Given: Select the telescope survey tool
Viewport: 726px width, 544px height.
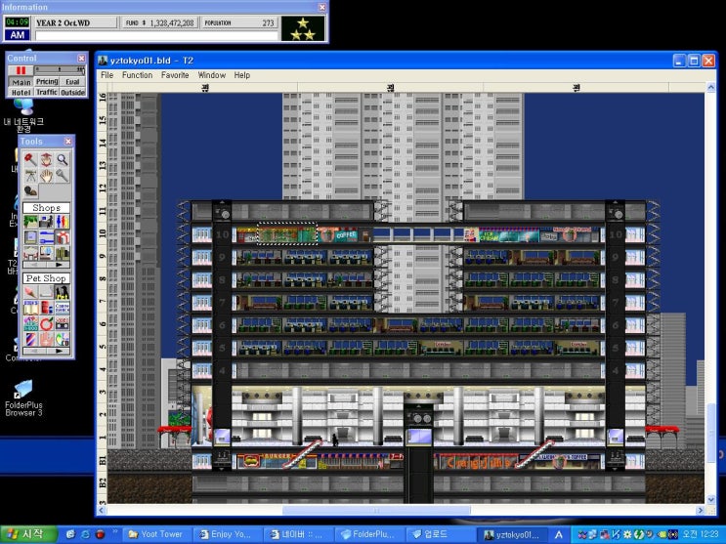Looking at the screenshot, I should click(x=30, y=176).
